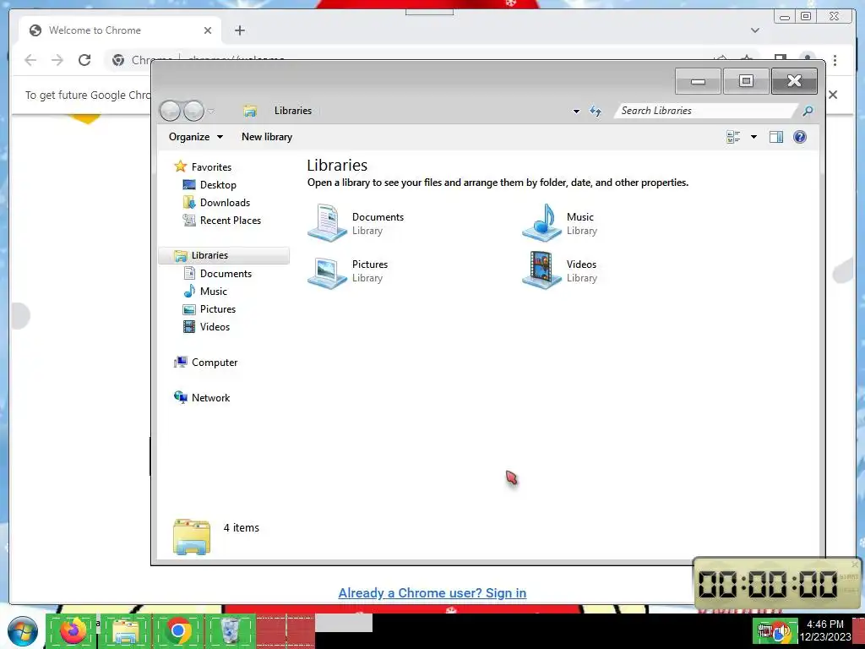Select the Music library icon
Image resolution: width=865 pixels, height=649 pixels.
[x=541, y=222]
